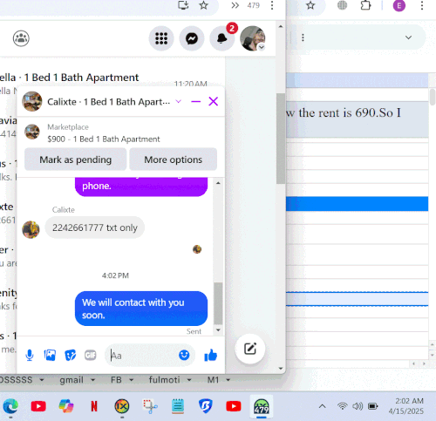The width and height of the screenshot is (436, 421).
Task: Open the account profile picture menu
Action: pos(253,38)
